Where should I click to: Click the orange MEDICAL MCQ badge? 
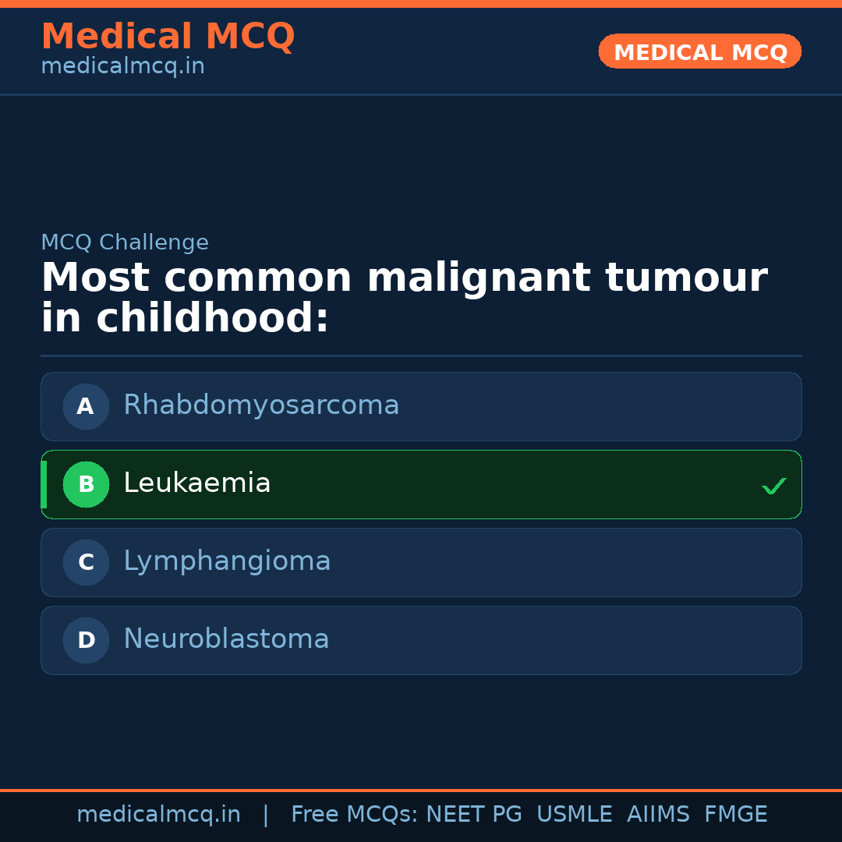pyautogui.click(x=699, y=51)
